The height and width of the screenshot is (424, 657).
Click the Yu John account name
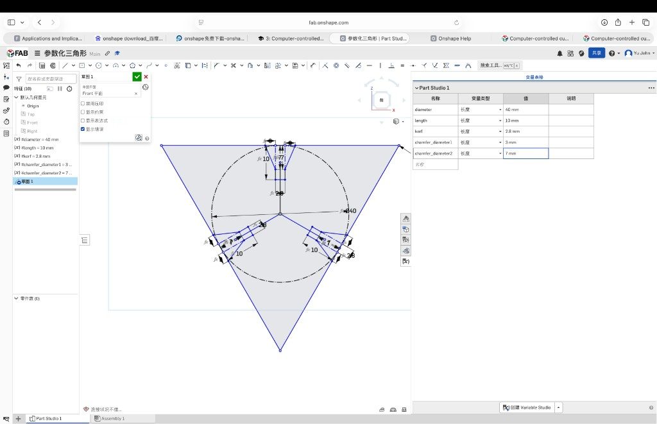point(642,53)
